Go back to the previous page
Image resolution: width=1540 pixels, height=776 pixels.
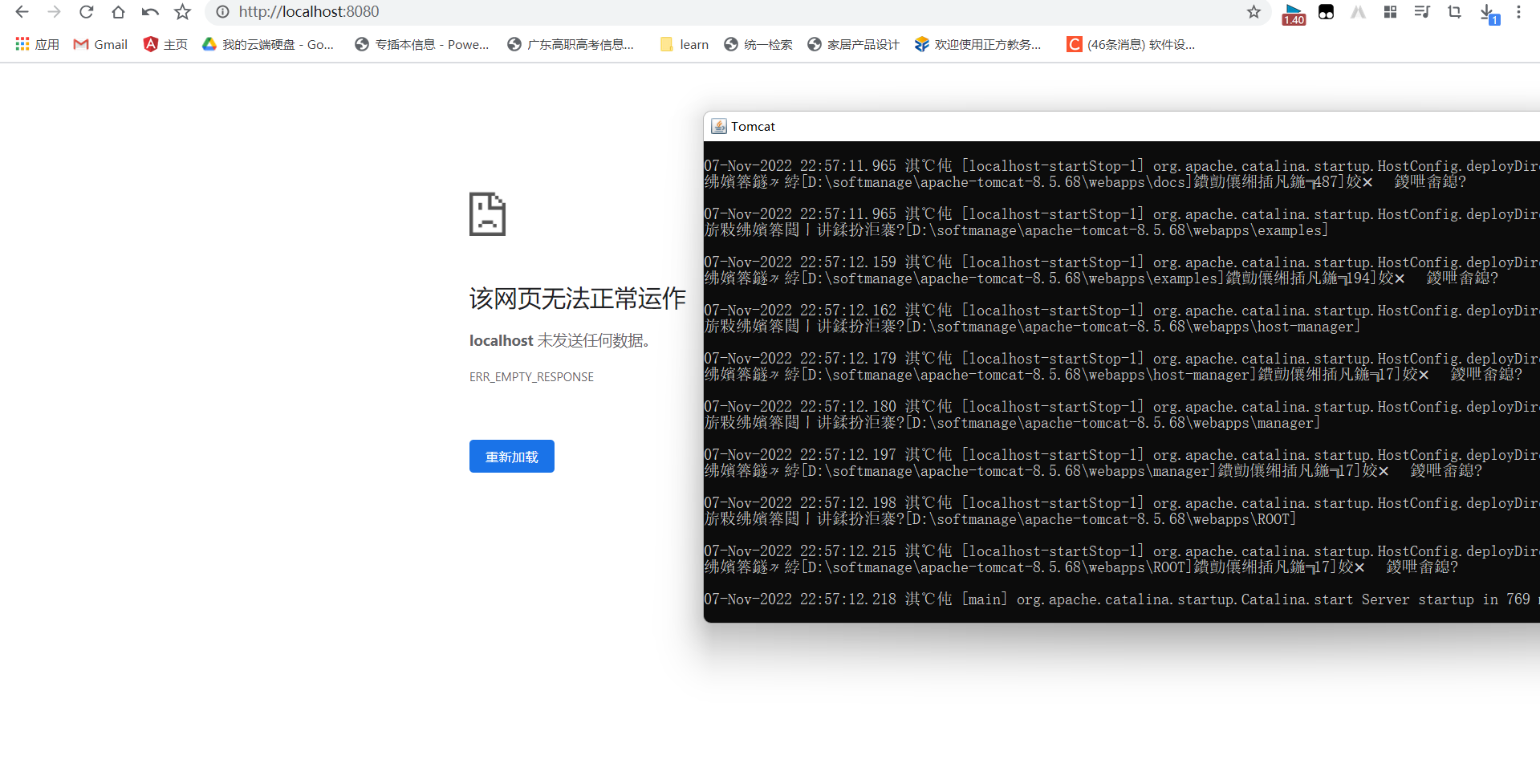coord(22,12)
